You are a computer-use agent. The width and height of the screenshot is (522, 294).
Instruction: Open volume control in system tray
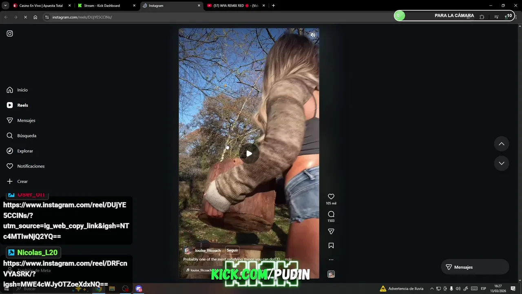click(x=458, y=289)
